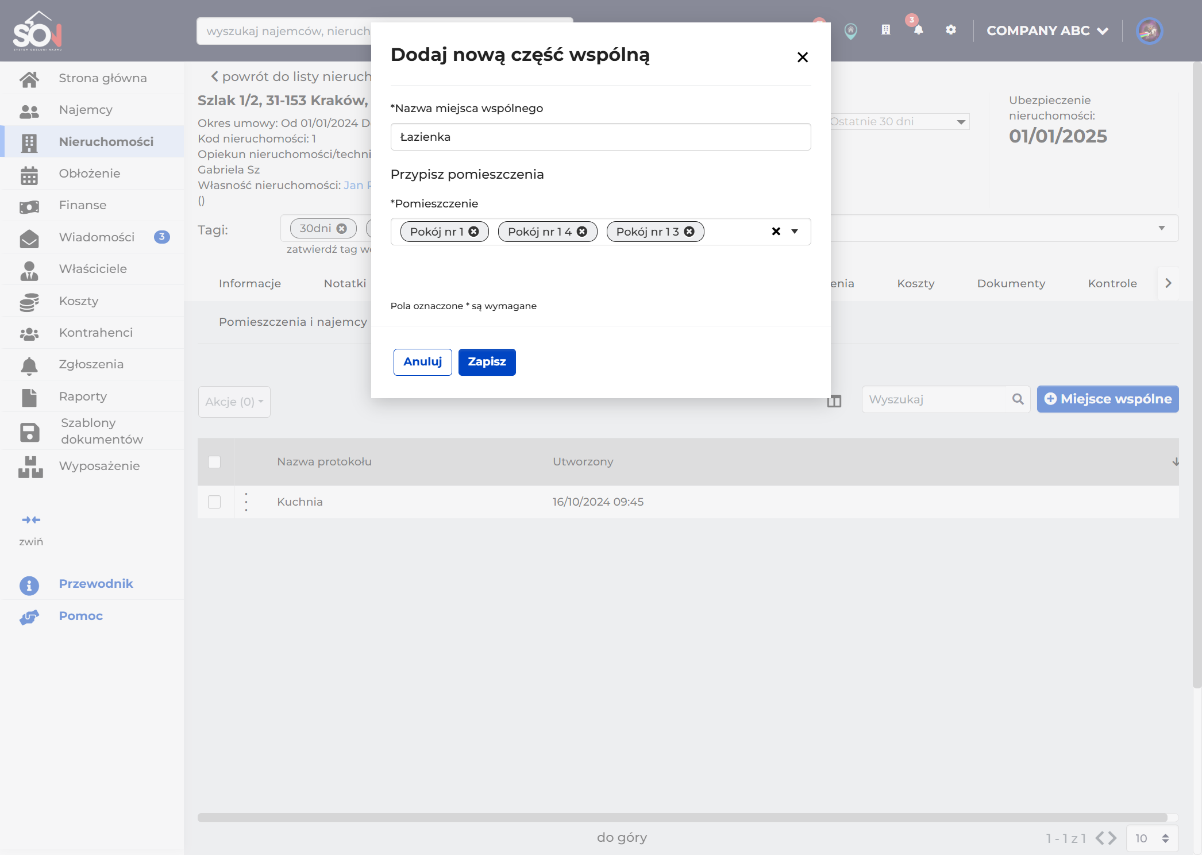1202x855 pixels.
Task: Open the settings gear icon
Action: (x=951, y=30)
